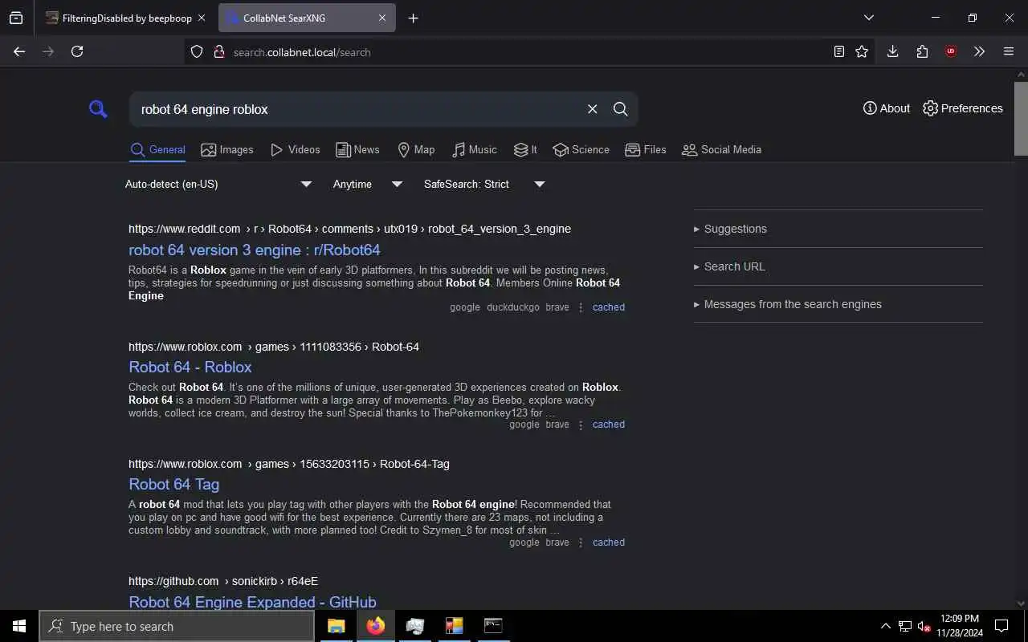Switch to Social Media tab

click(x=721, y=150)
